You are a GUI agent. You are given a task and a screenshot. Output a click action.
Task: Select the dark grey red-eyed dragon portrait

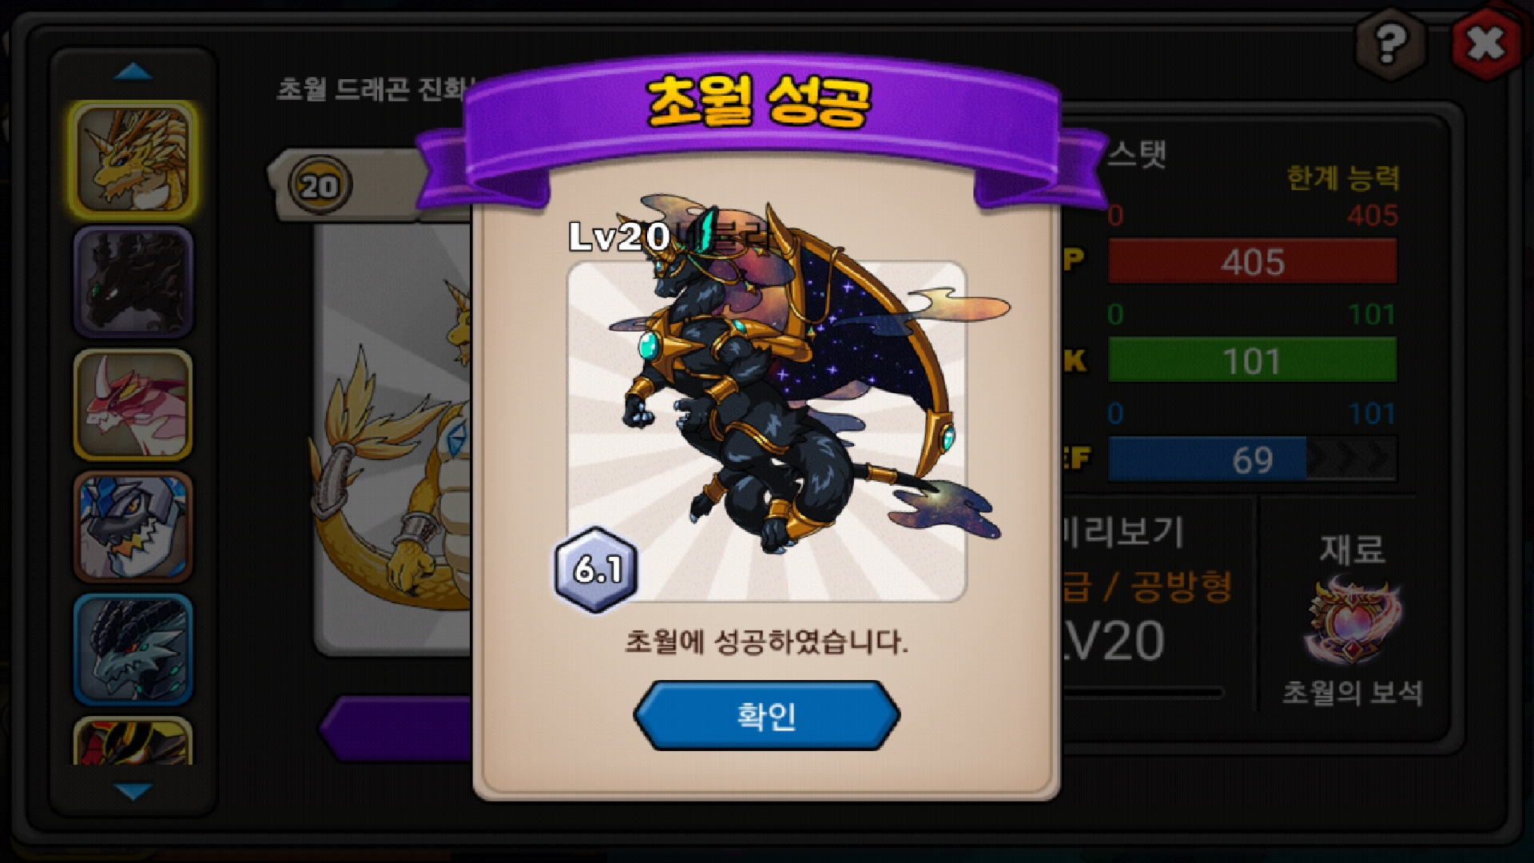(x=133, y=649)
